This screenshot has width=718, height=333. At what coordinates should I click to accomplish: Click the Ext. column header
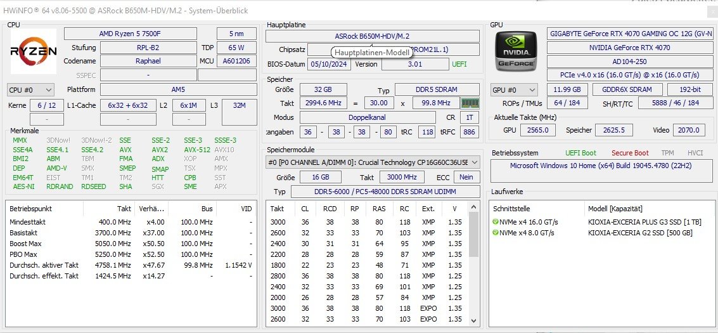coord(428,209)
